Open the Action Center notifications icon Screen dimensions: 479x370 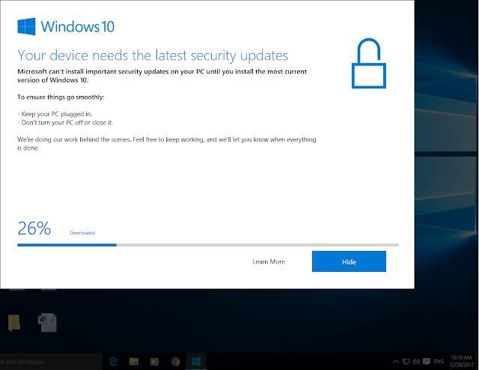pos(427,362)
